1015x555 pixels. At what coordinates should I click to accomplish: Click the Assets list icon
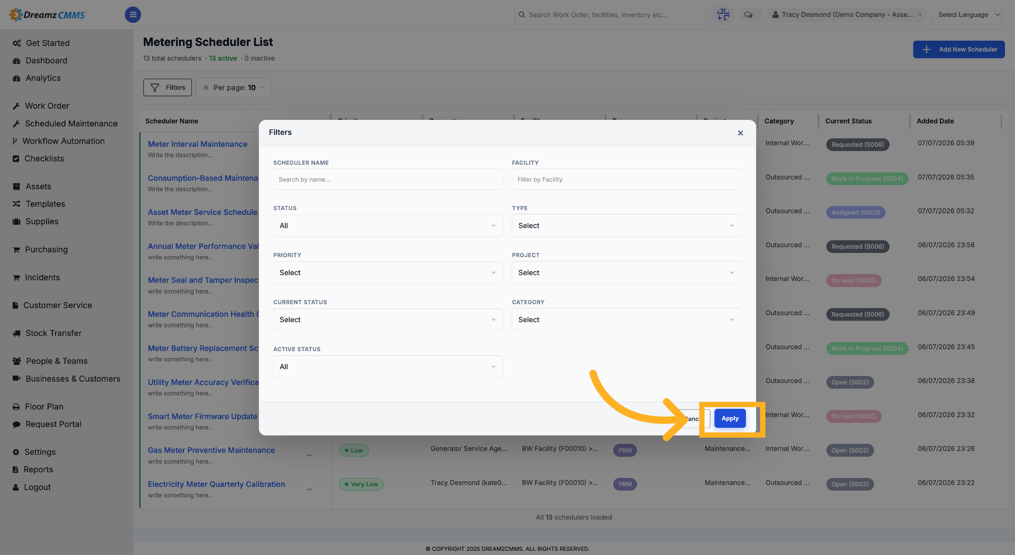[x=16, y=186]
